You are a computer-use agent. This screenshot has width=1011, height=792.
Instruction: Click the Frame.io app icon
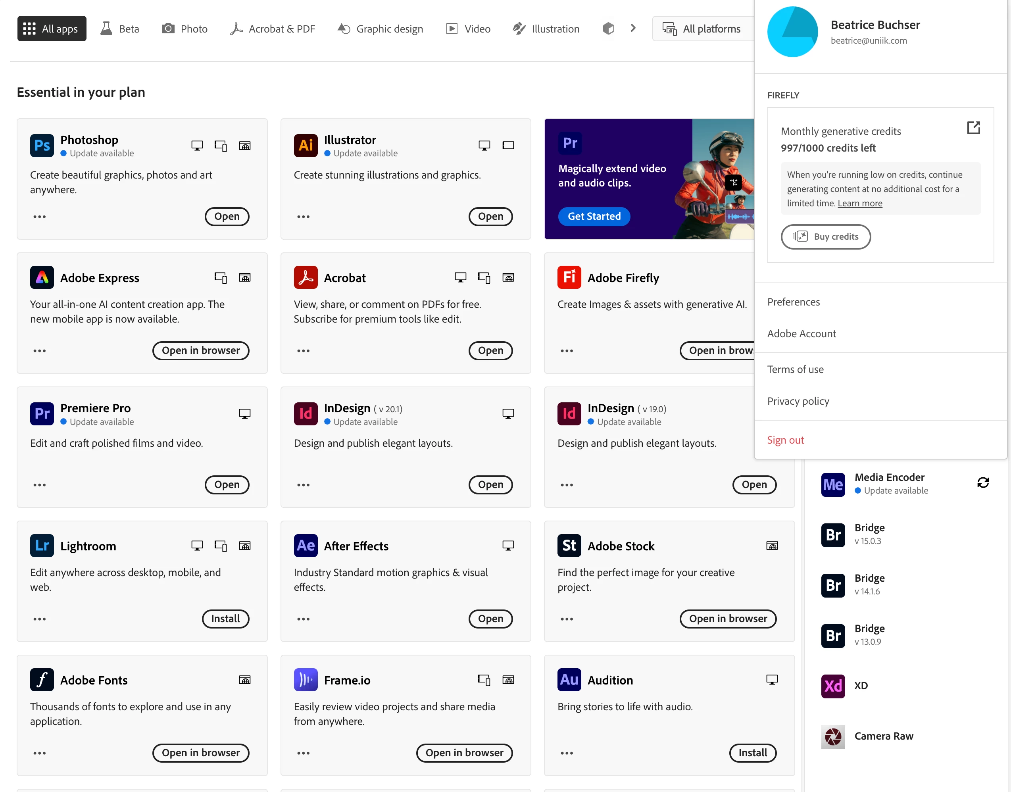[x=305, y=680]
